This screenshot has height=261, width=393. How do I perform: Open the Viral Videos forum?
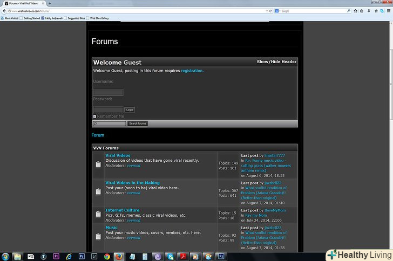click(118, 155)
